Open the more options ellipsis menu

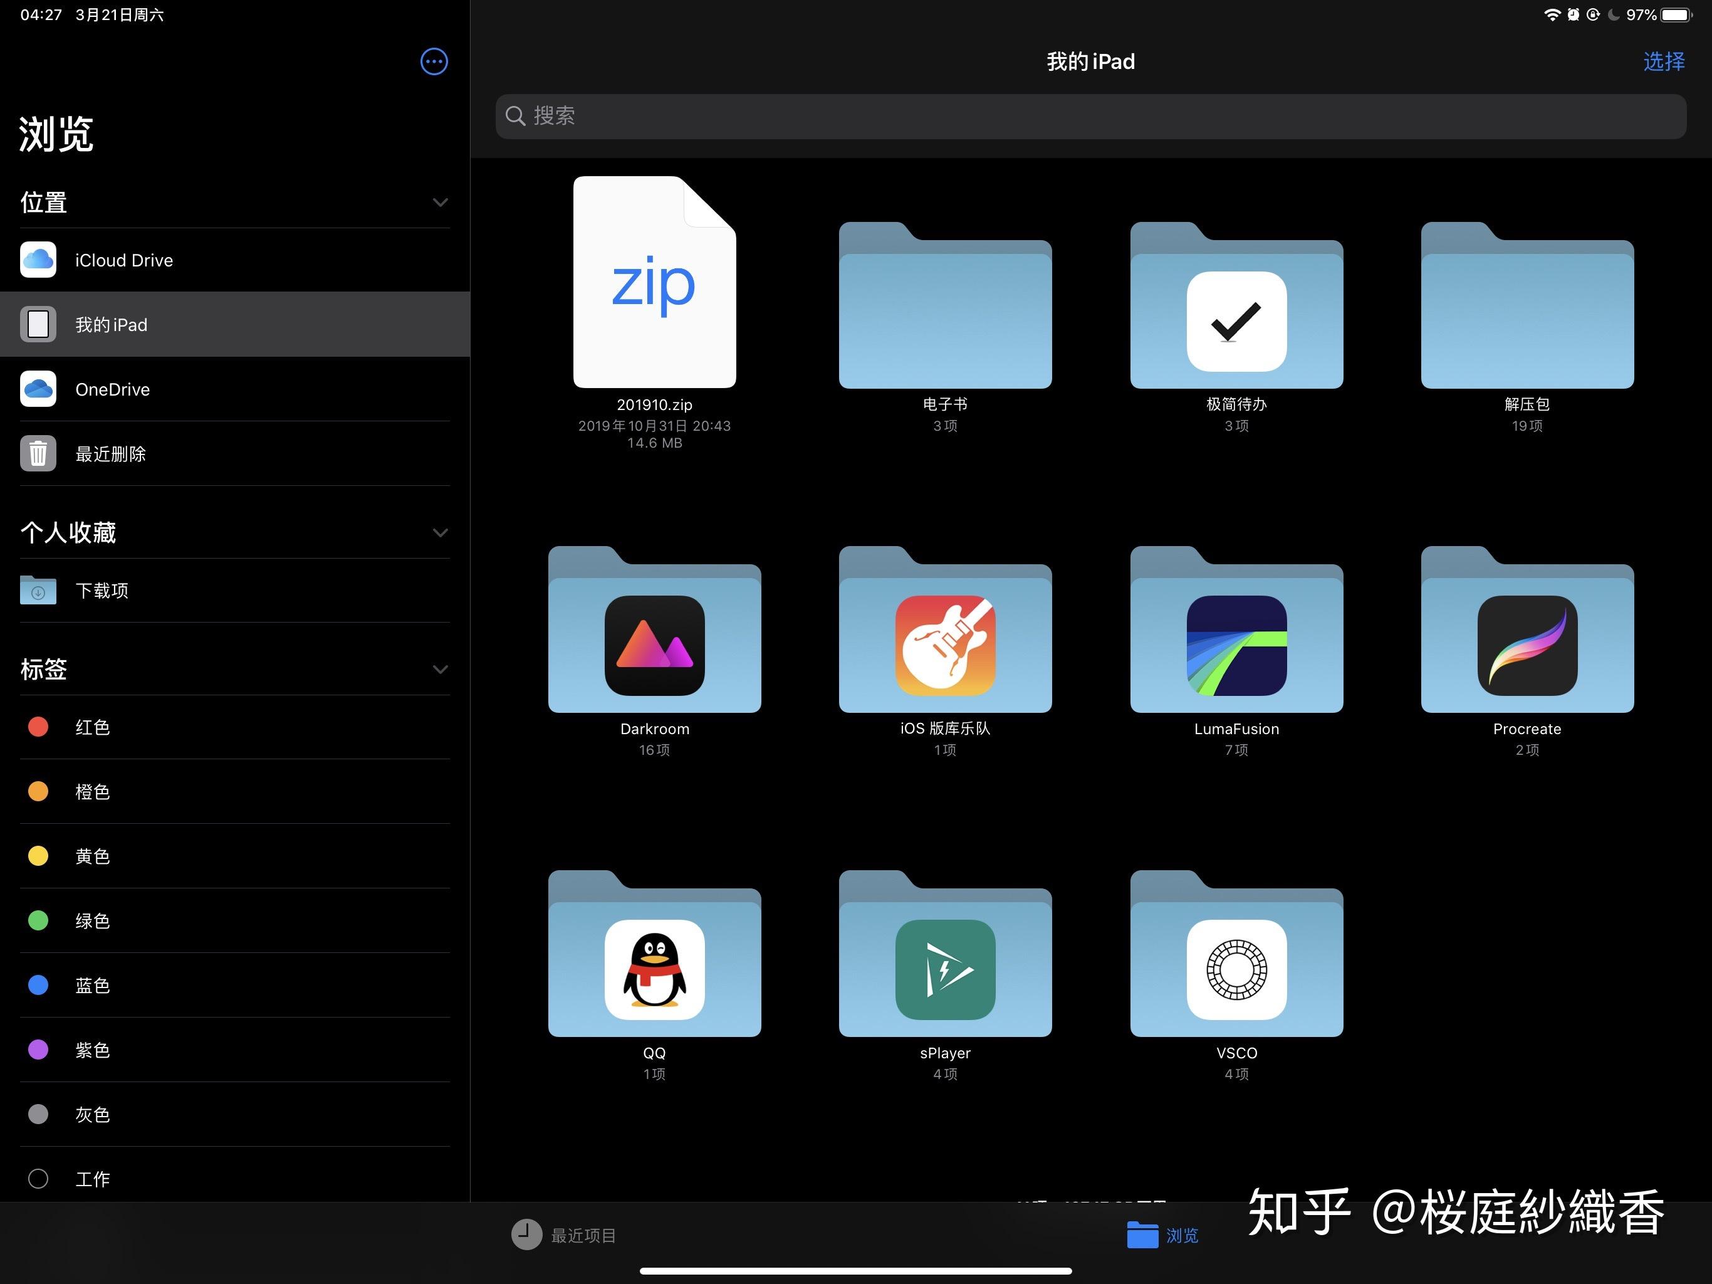(434, 61)
